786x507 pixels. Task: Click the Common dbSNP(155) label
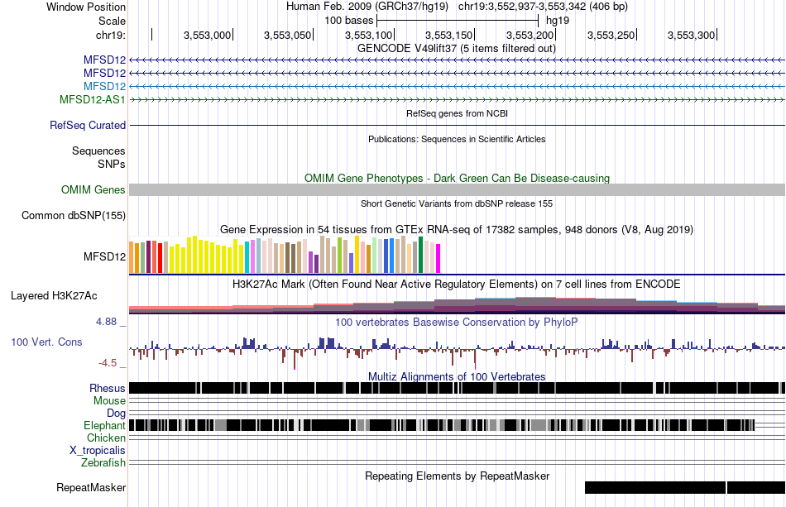point(74,215)
